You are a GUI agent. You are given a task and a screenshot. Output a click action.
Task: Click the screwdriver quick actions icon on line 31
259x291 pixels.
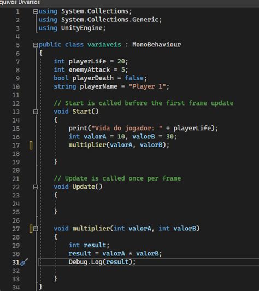pos(24,262)
